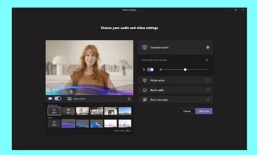This screenshot has height=155, width=257.
Task: Close the Teams meeting window
Action: click(243, 10)
